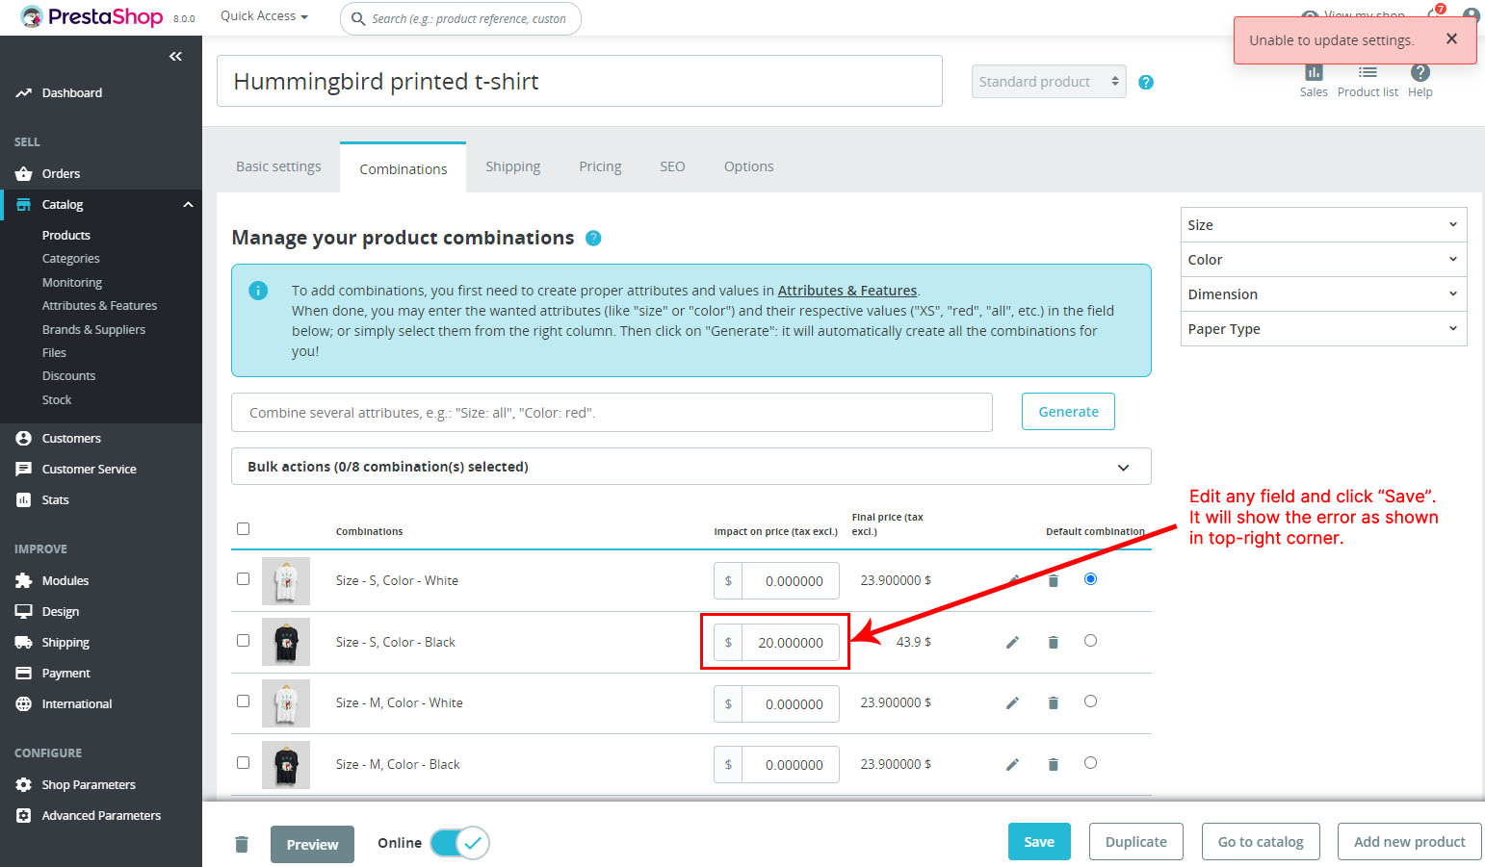Click the Orders icon in sidebar
1485x867 pixels.
24,173
